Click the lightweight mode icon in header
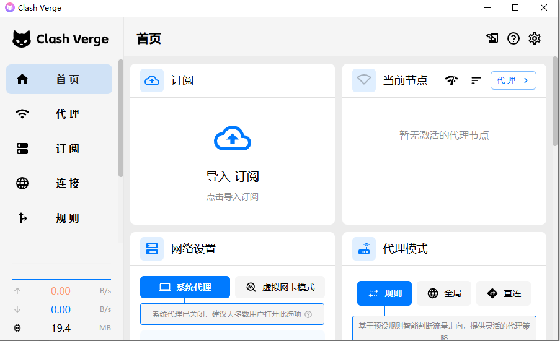This screenshot has height=341, width=560. 492,38
